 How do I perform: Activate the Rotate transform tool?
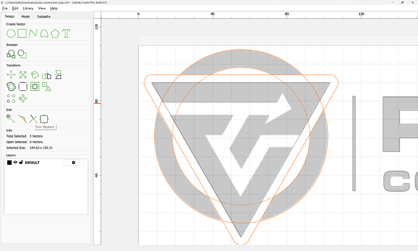35,75
